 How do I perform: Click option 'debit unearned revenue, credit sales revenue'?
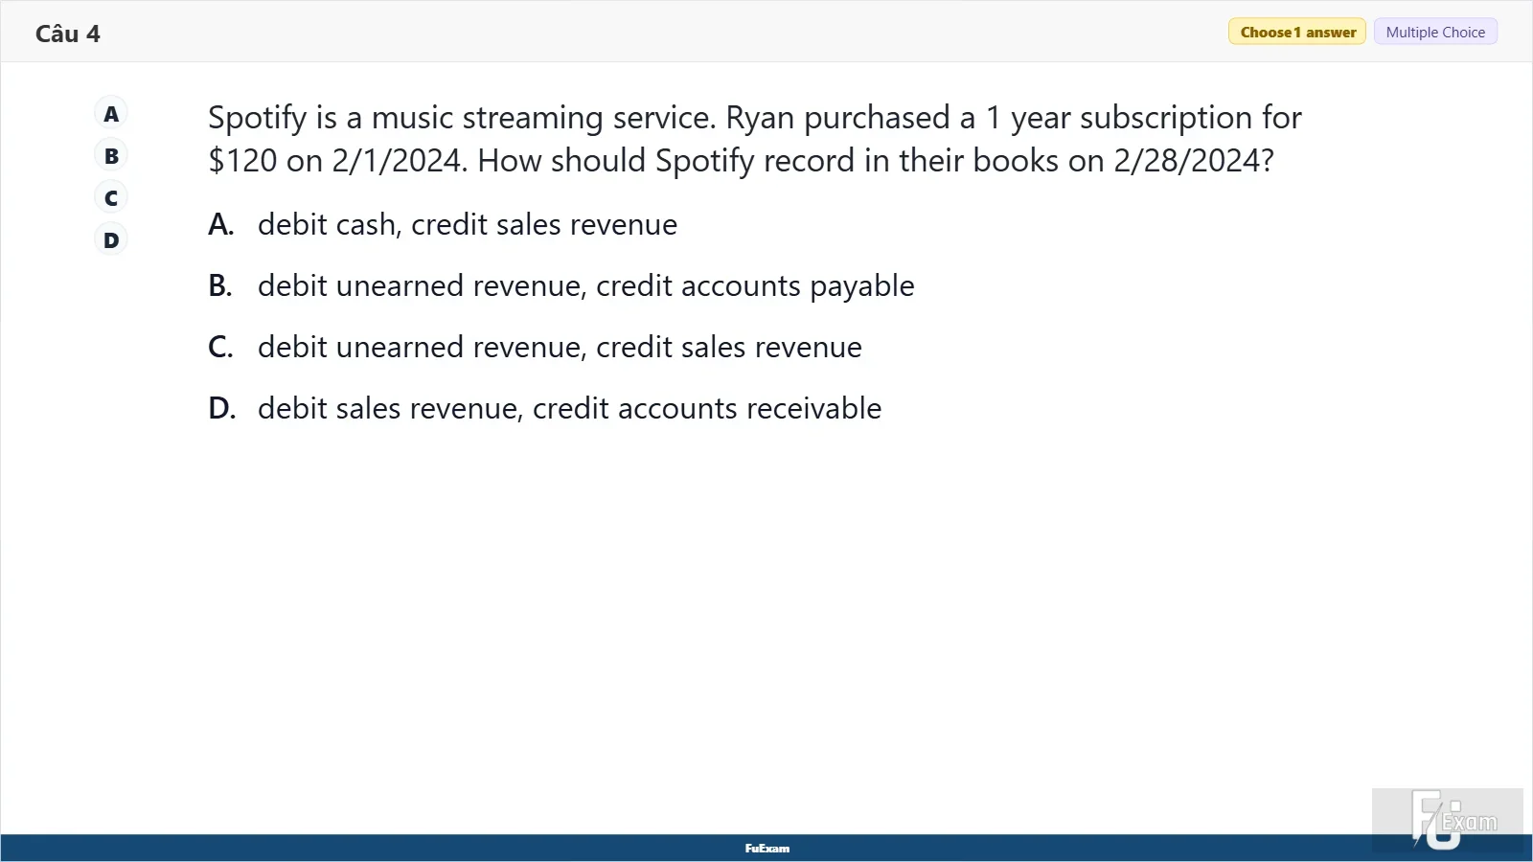click(560, 347)
